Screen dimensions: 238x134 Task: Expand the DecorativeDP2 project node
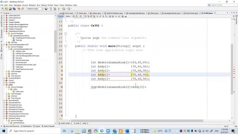(x=4, y=100)
